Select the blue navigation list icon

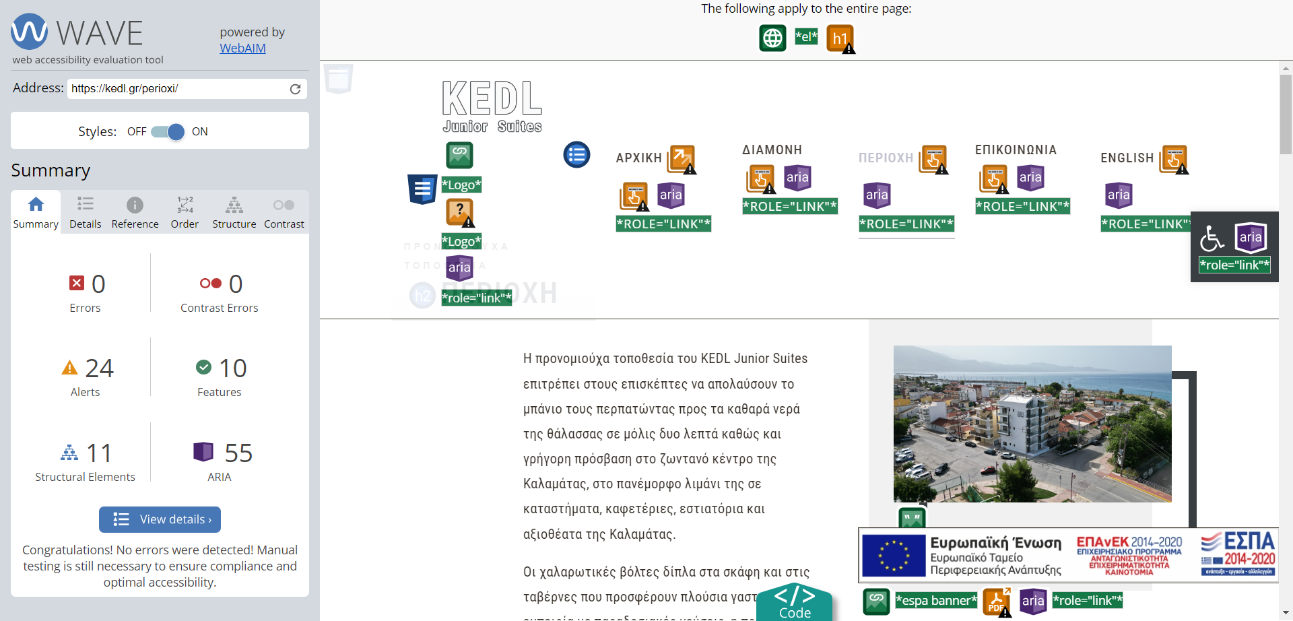pyautogui.click(x=576, y=155)
